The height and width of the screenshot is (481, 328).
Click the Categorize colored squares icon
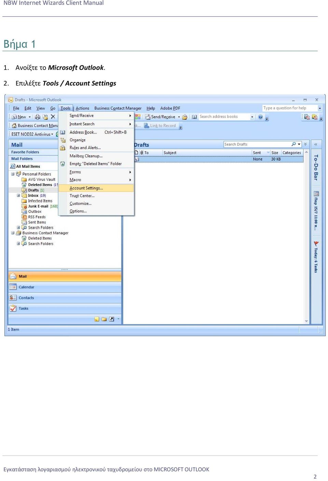pyautogui.click(x=138, y=117)
